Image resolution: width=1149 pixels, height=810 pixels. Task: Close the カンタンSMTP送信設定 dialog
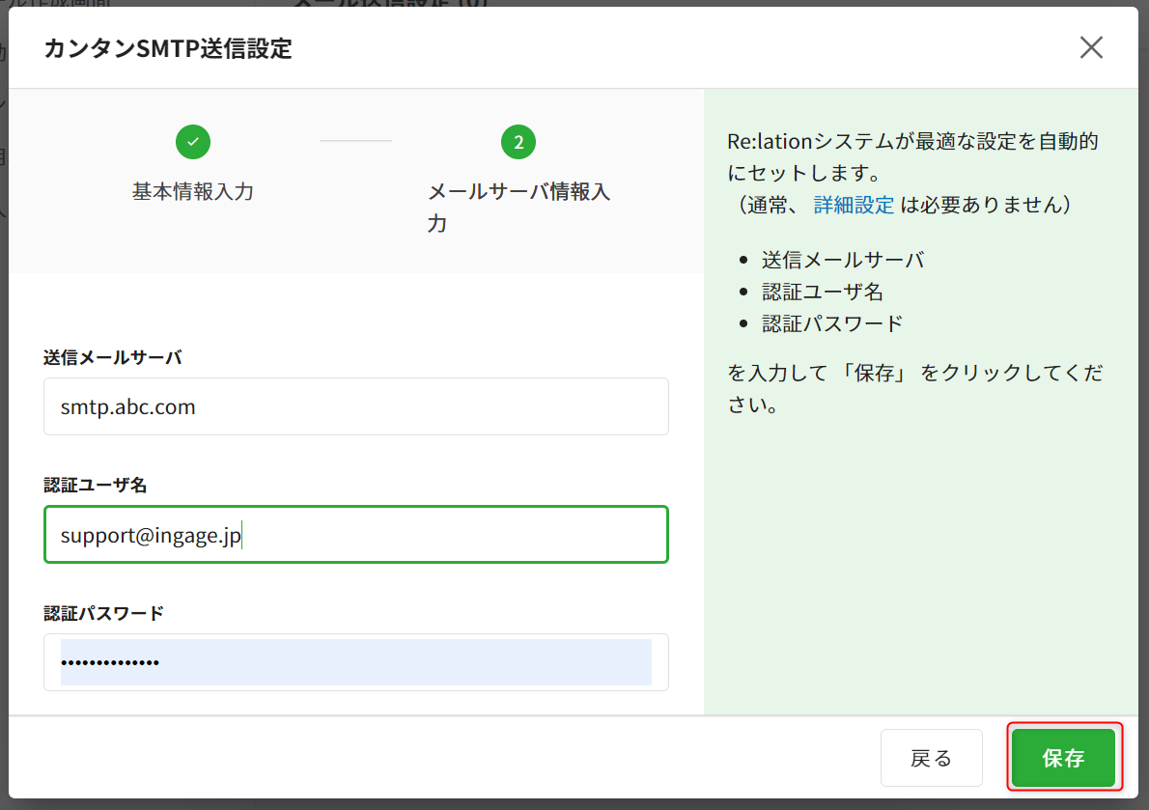[1091, 48]
